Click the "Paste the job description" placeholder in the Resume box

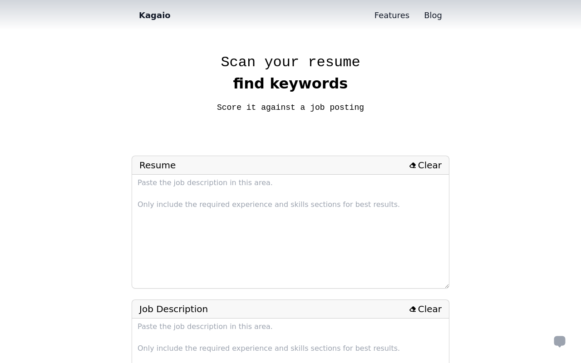click(x=205, y=182)
